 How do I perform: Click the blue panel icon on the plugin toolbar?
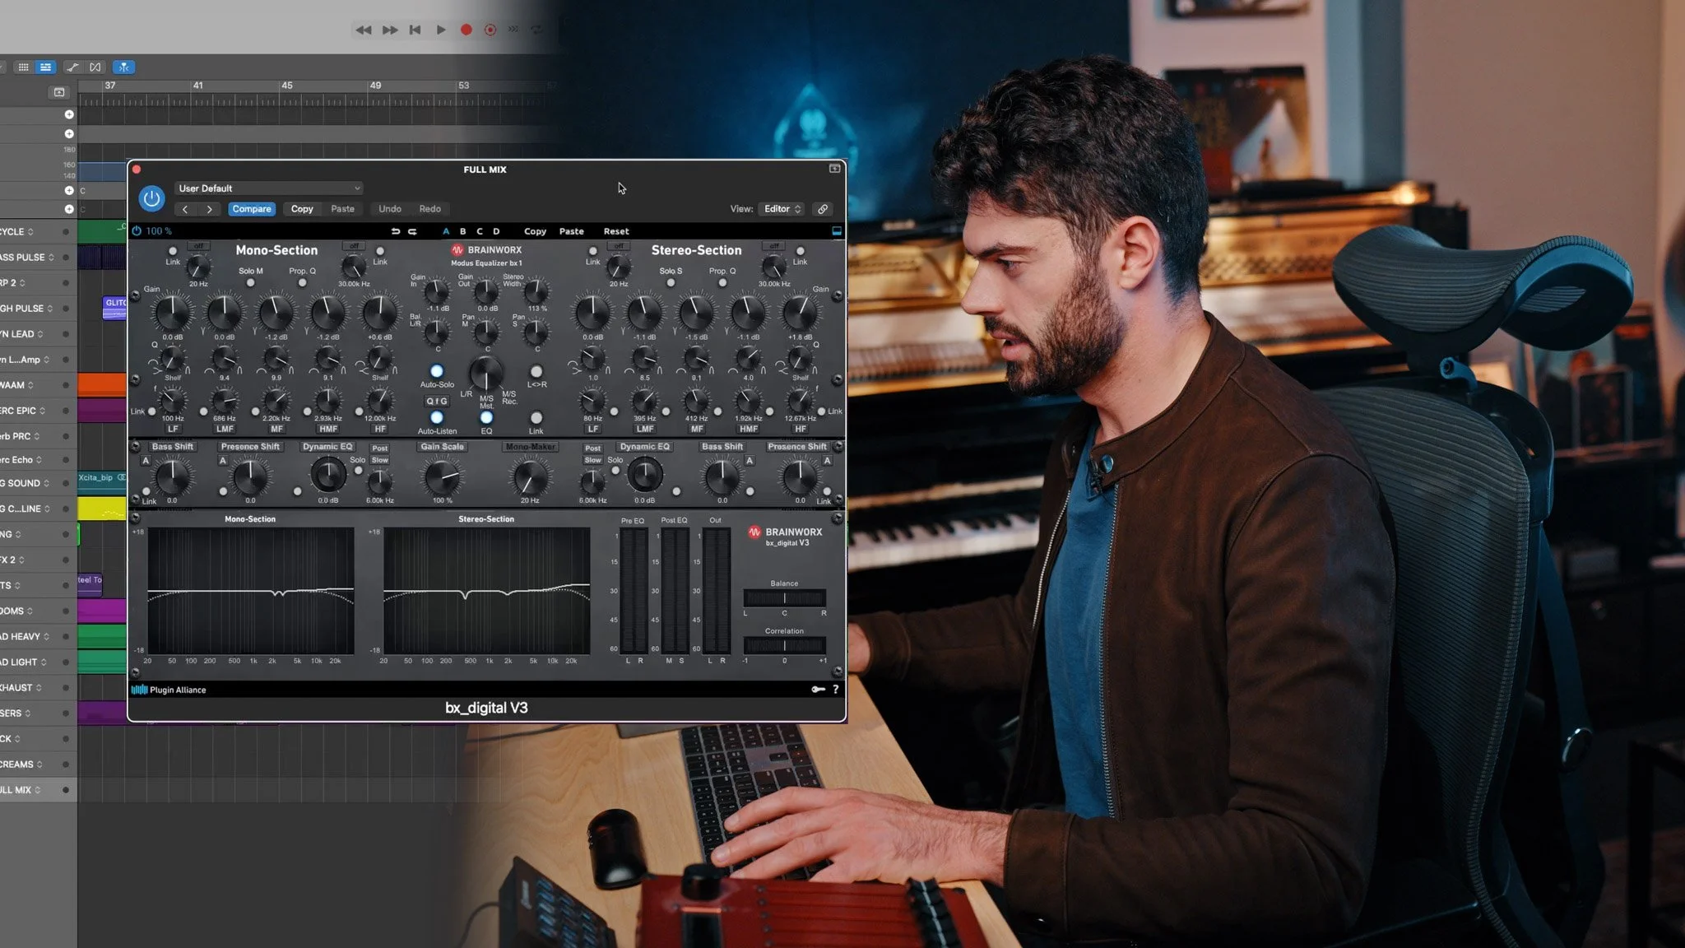click(837, 231)
